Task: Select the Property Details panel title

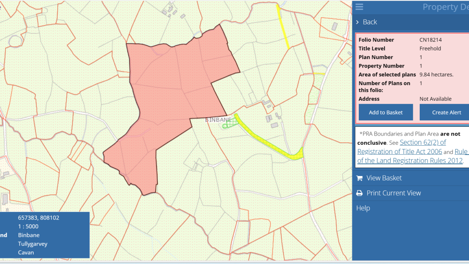Action: pos(445,7)
